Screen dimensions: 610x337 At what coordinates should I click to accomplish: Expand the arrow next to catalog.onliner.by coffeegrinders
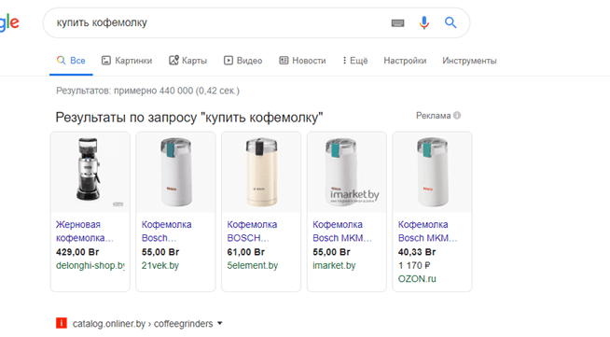pyautogui.click(x=220, y=323)
